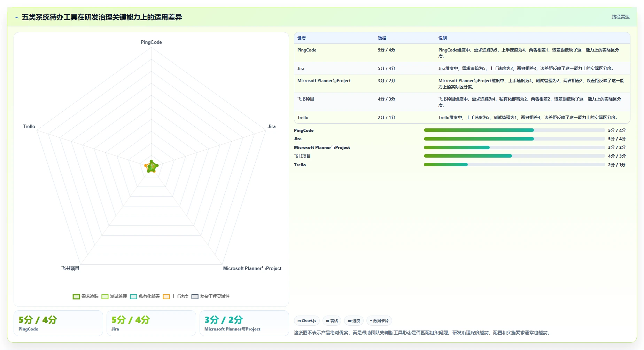Screen dimensions: 644x350
Task: Click Microsoft Planner与Project axis label on radar
Action: click(252, 268)
